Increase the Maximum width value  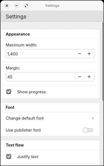tap(89, 54)
